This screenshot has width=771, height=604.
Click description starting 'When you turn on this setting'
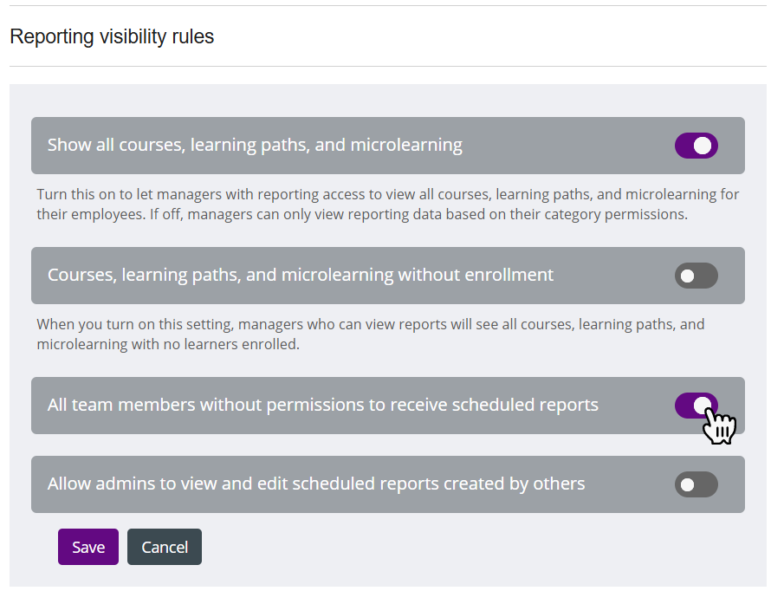[x=371, y=334]
